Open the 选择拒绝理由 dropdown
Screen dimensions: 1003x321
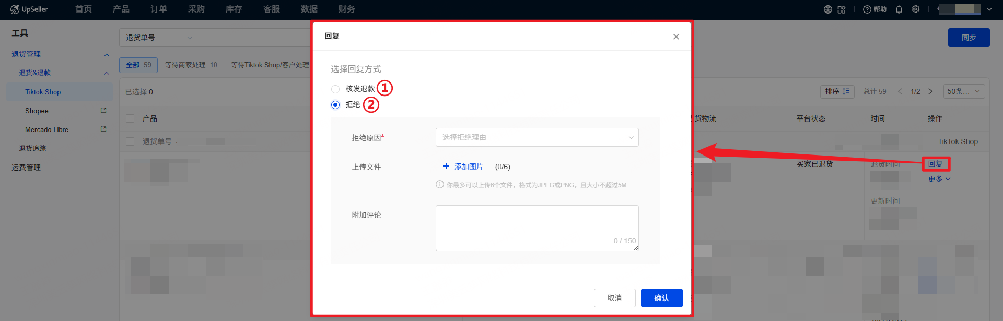pyautogui.click(x=537, y=137)
